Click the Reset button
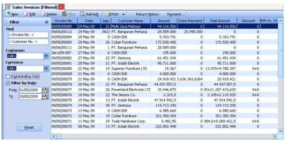This screenshot has width=286, height=142. tap(29, 127)
